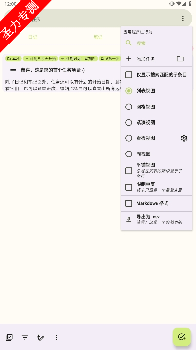
Task: Toggle the 平铺视图 checkbox
Action: click(x=129, y=171)
